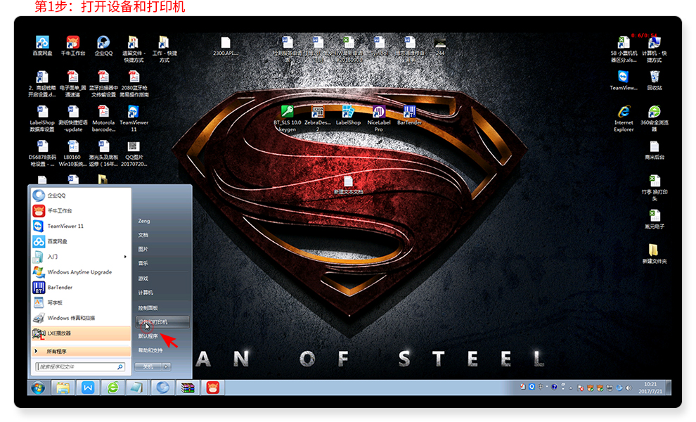Open 企业QQ from the Start menu list
This screenshot has height=422, width=696.
click(81, 196)
